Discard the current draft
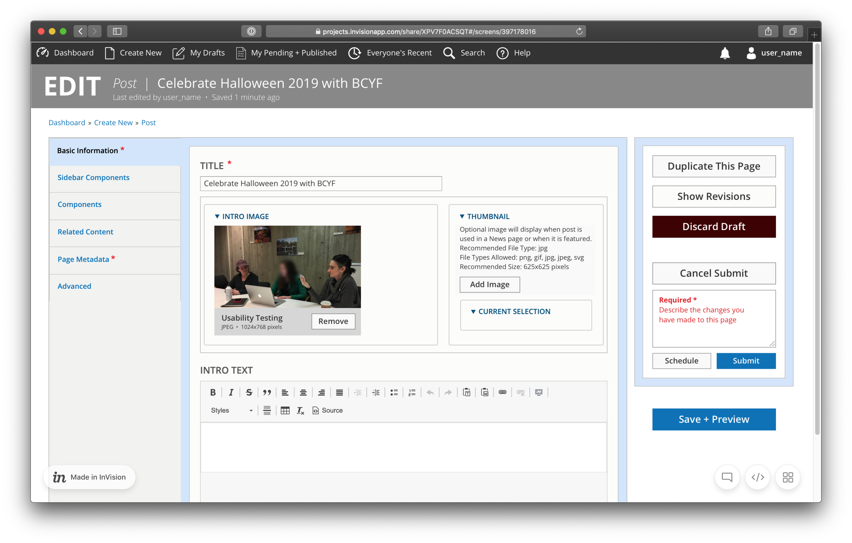This screenshot has height=543, width=852. coord(714,227)
